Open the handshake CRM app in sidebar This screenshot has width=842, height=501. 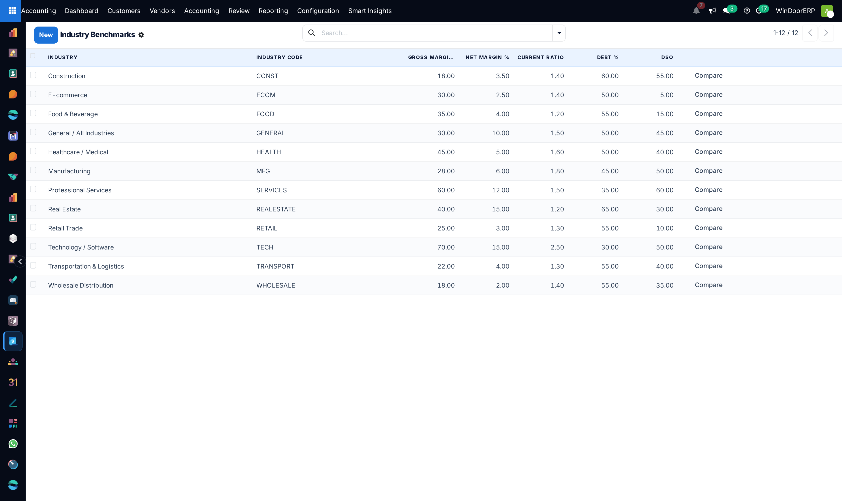coord(13,177)
